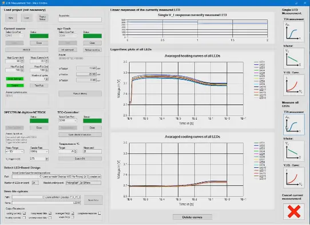Start Single LED k-factor measurement icon
This screenshot has width=310, height=225.
pyautogui.click(x=294, y=58)
